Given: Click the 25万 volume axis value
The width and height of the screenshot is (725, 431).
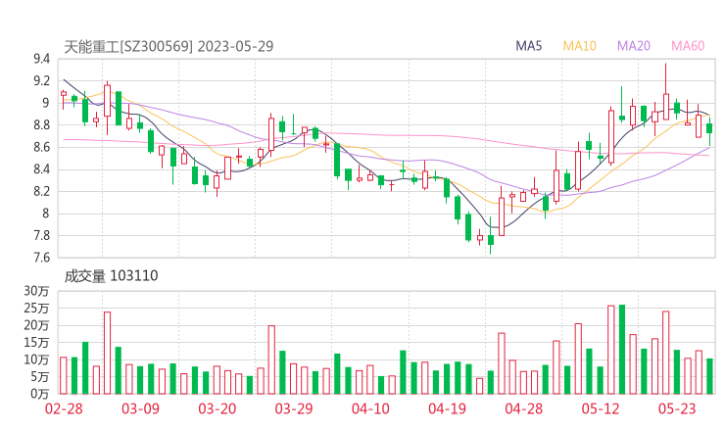Looking at the screenshot, I should (x=36, y=308).
